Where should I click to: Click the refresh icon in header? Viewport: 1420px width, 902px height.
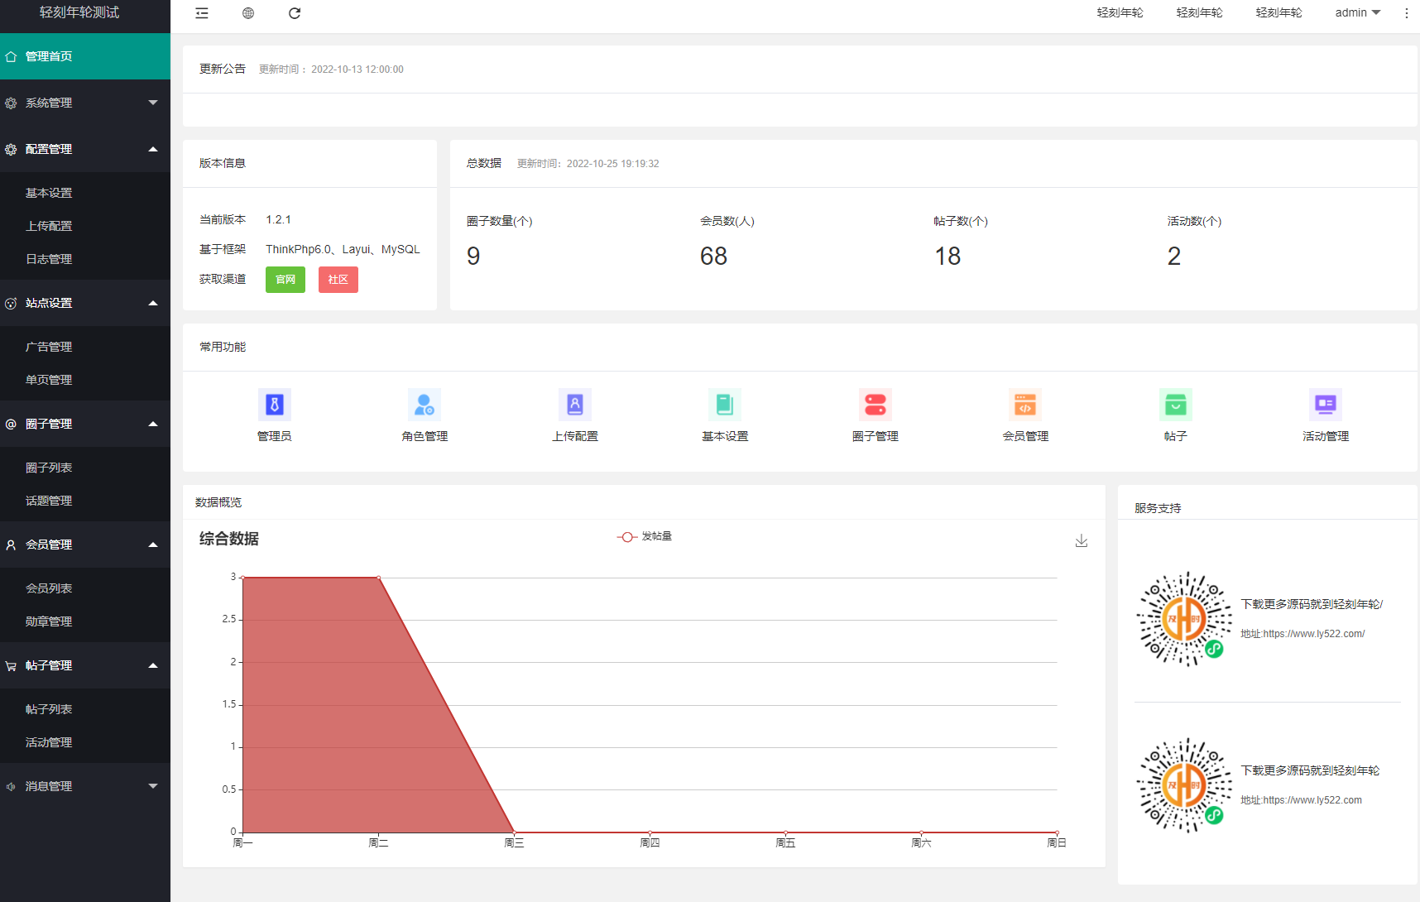(295, 13)
